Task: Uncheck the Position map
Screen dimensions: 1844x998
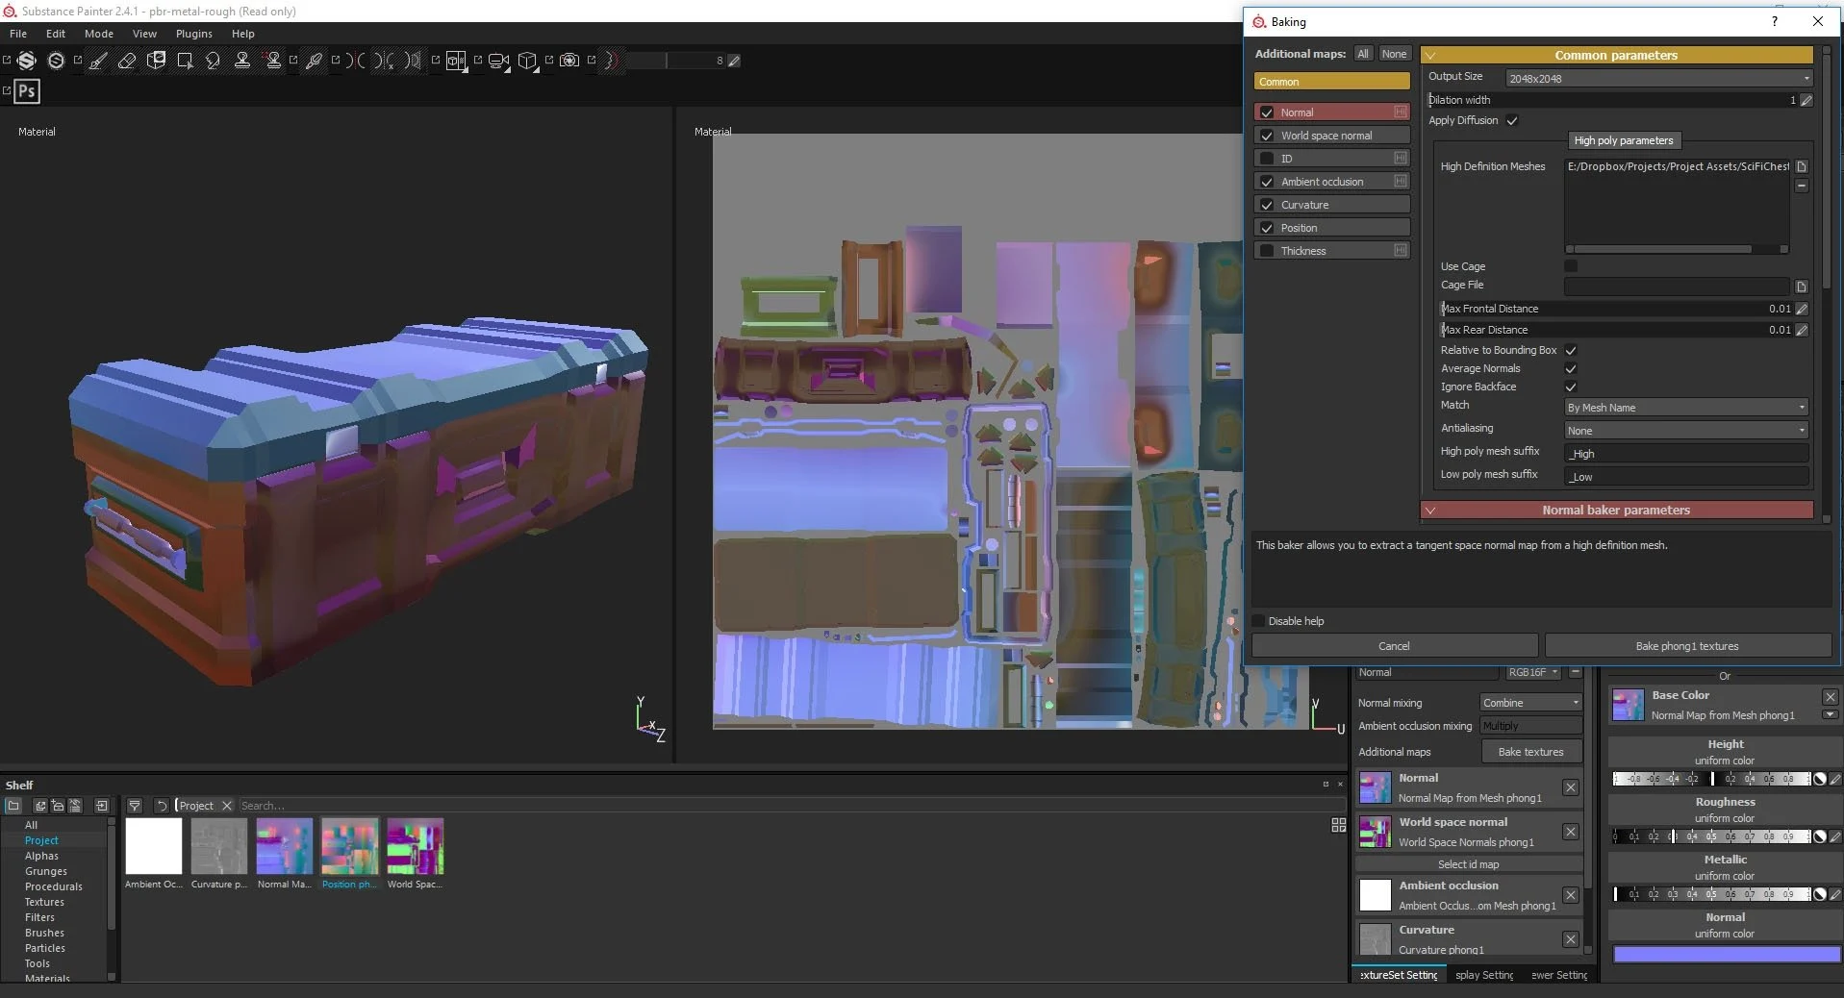Action: coord(1267,228)
